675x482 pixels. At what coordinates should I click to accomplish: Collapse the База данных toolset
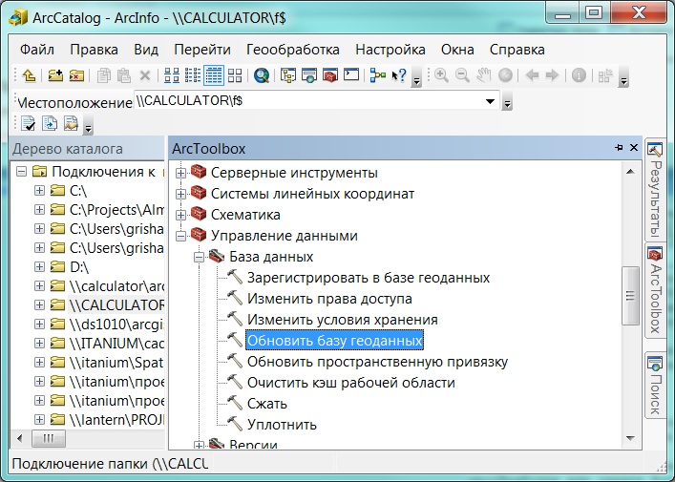pyautogui.click(x=199, y=257)
